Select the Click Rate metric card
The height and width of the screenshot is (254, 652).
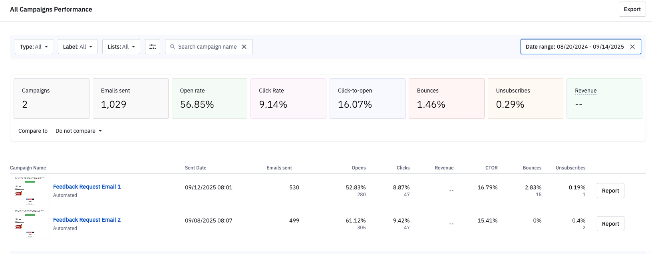tap(288, 98)
